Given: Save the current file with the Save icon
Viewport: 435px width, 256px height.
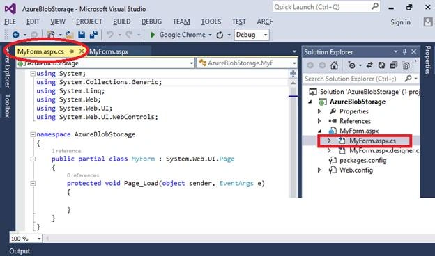Looking at the screenshot, I should [x=82, y=35].
